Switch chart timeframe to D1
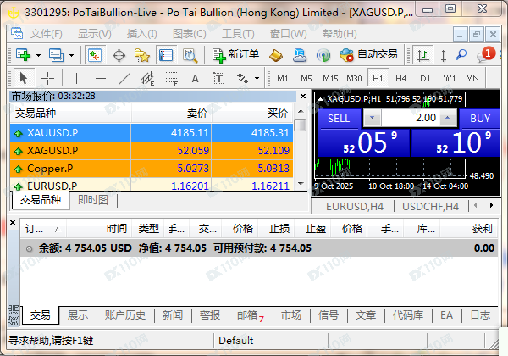Screen dimensions: 508x356 click(x=425, y=78)
